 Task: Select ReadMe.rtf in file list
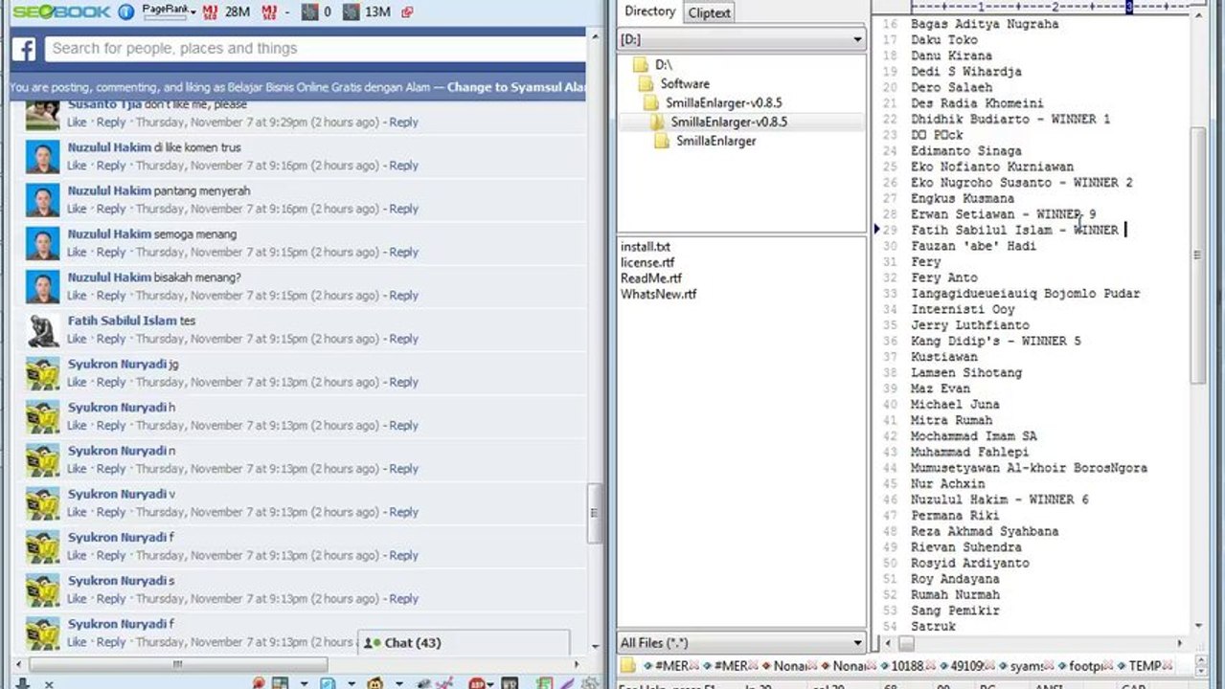coord(651,278)
